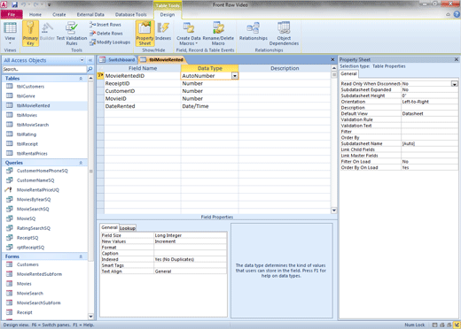This screenshot has height=329, width=461.
Task: Collapse the Queries group
Action: pyautogui.click(x=81, y=163)
